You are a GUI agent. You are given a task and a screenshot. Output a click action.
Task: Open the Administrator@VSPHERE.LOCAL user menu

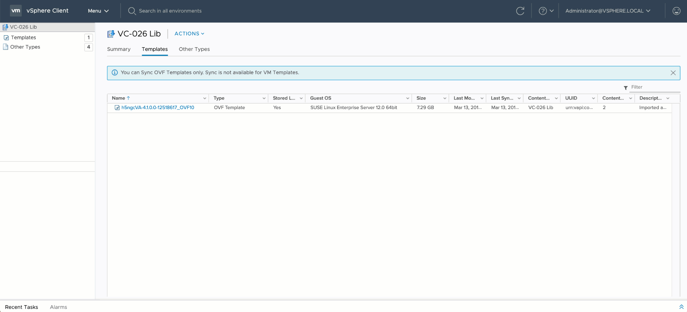tap(608, 11)
